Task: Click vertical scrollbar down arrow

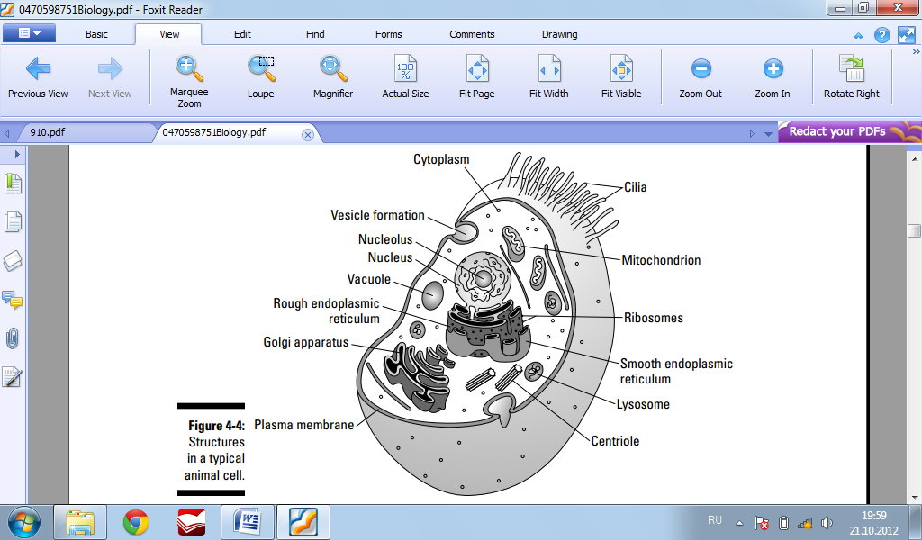Action: [915, 497]
